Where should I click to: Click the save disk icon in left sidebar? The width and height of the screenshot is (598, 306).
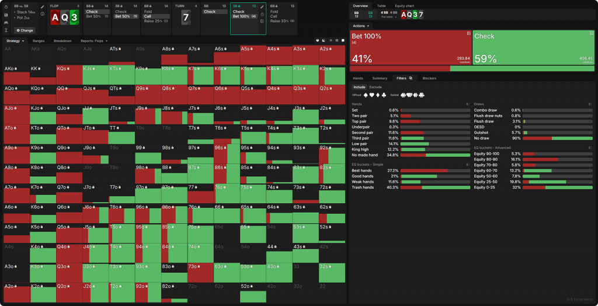pyautogui.click(x=6, y=15)
